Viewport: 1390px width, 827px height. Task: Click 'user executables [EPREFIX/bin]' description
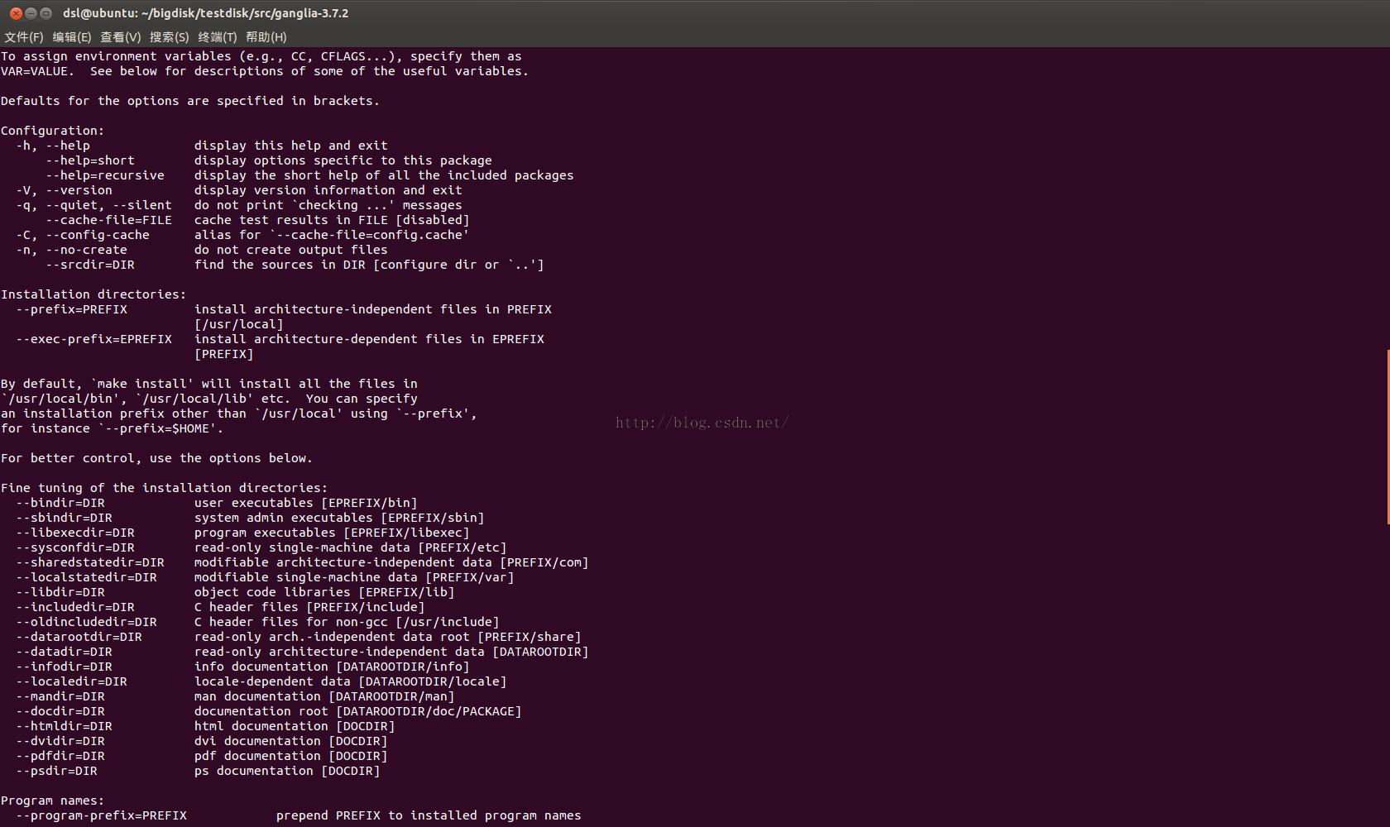tap(306, 503)
